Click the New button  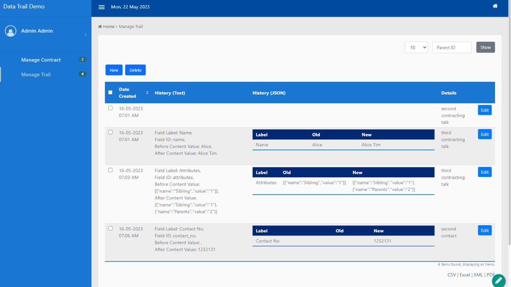[x=114, y=70]
